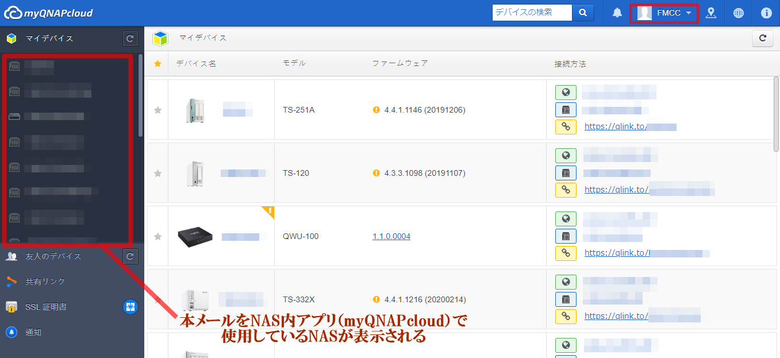This screenshot has width=780, height=358.
Task: Open the TS-120 qlink.to link
Action: coord(650,190)
